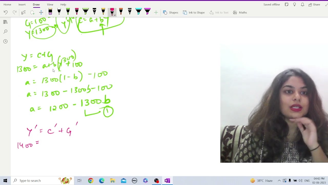Click the OneNote taskbar icon

(x=167, y=181)
